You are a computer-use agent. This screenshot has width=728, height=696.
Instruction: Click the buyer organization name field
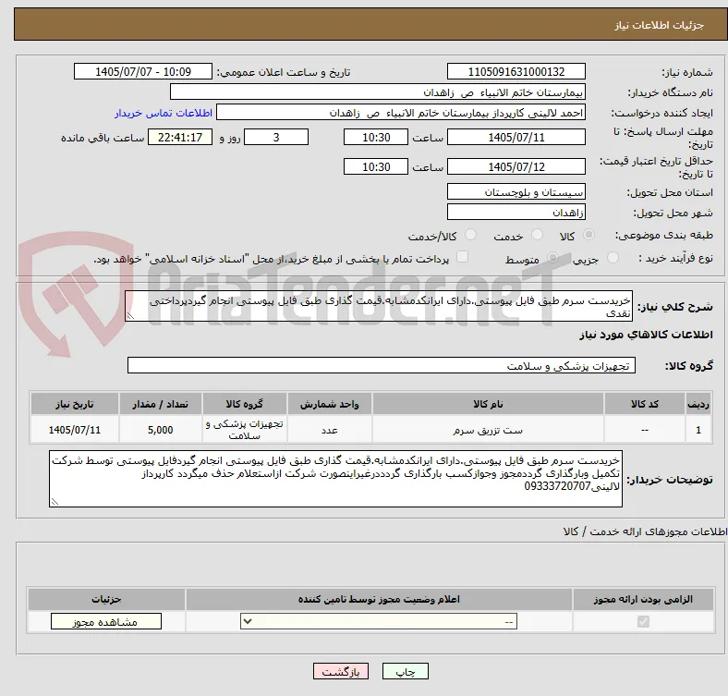[x=378, y=92]
